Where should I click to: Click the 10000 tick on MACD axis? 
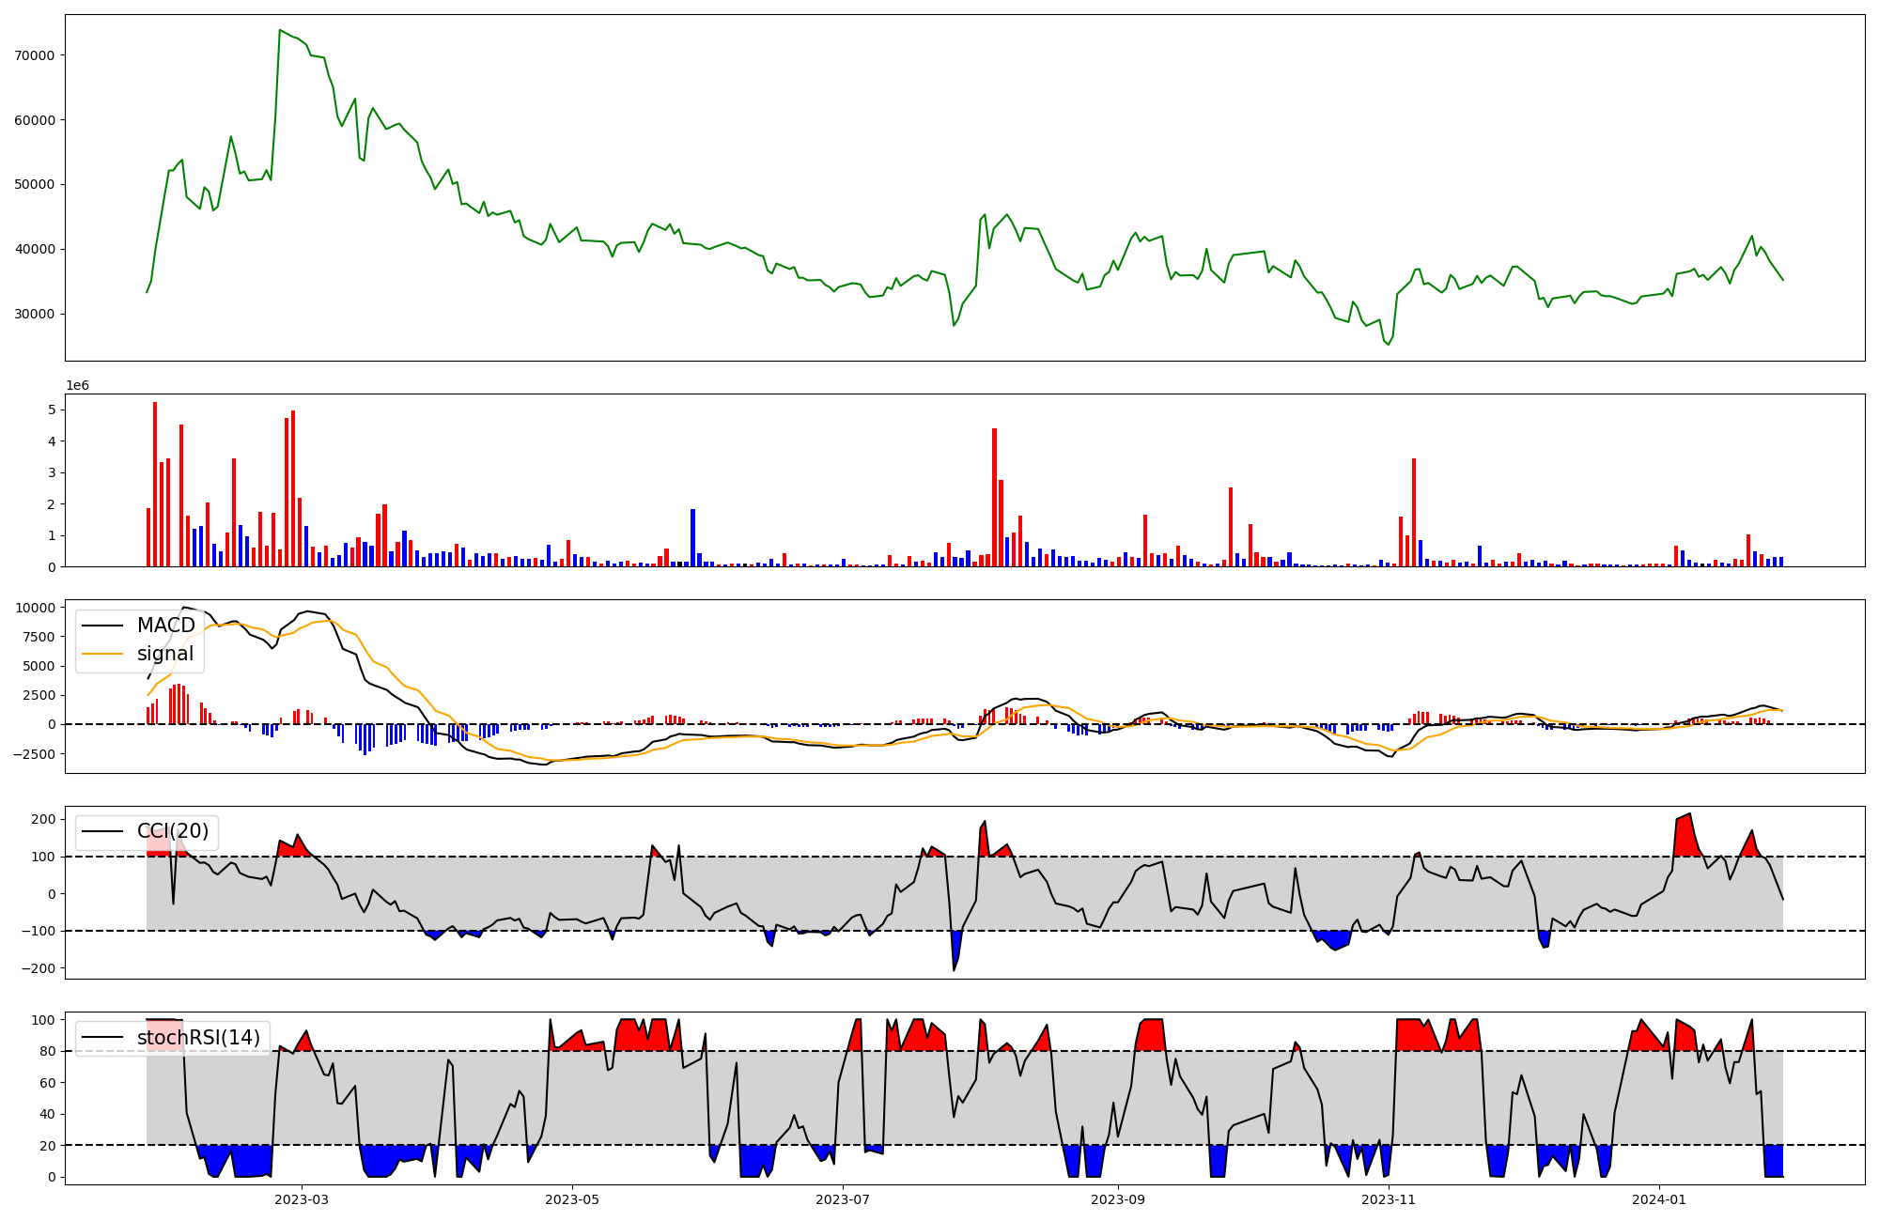35,608
